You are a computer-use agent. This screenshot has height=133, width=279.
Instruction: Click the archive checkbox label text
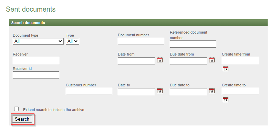coord(54,110)
